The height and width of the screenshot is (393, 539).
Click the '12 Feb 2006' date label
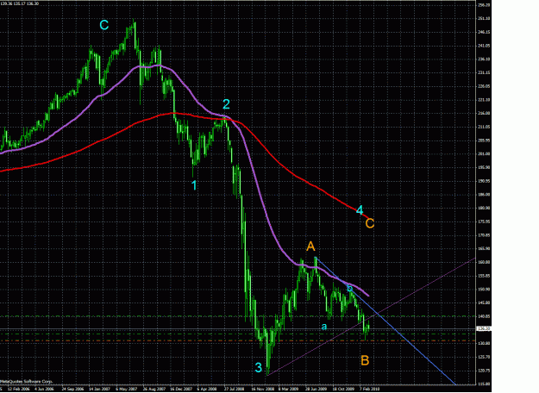(x=18, y=390)
